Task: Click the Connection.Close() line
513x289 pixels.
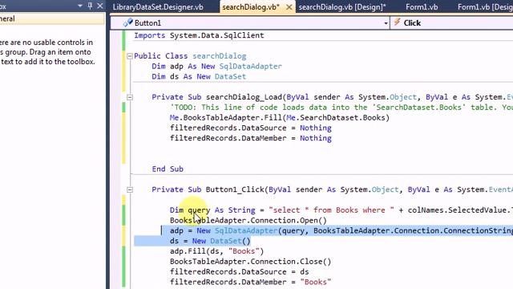Action: click(250, 262)
